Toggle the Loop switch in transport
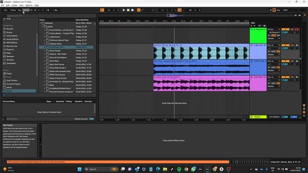Screen dimensions: 308x173 pos(180,10)
